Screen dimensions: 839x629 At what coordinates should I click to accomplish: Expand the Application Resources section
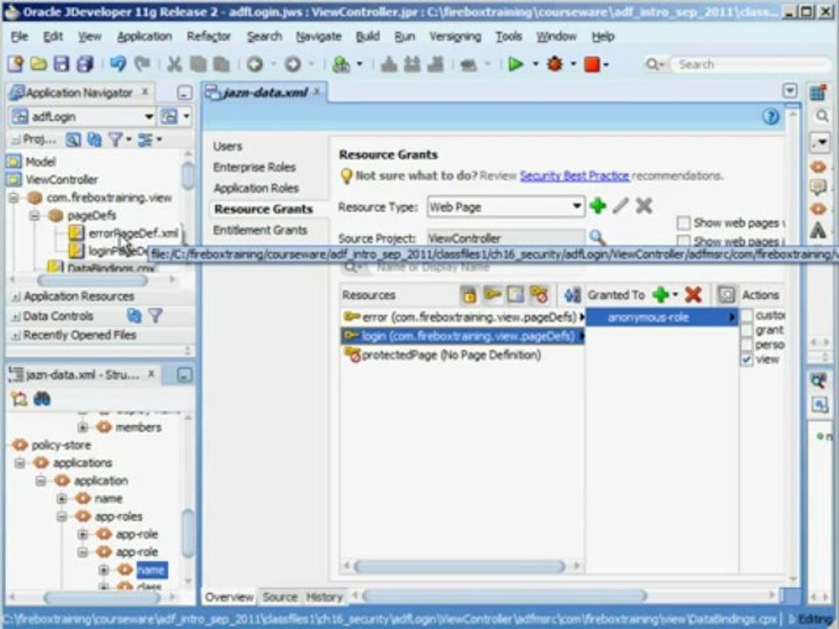[x=17, y=297]
